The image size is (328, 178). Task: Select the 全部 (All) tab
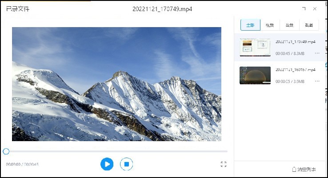[x=250, y=25]
